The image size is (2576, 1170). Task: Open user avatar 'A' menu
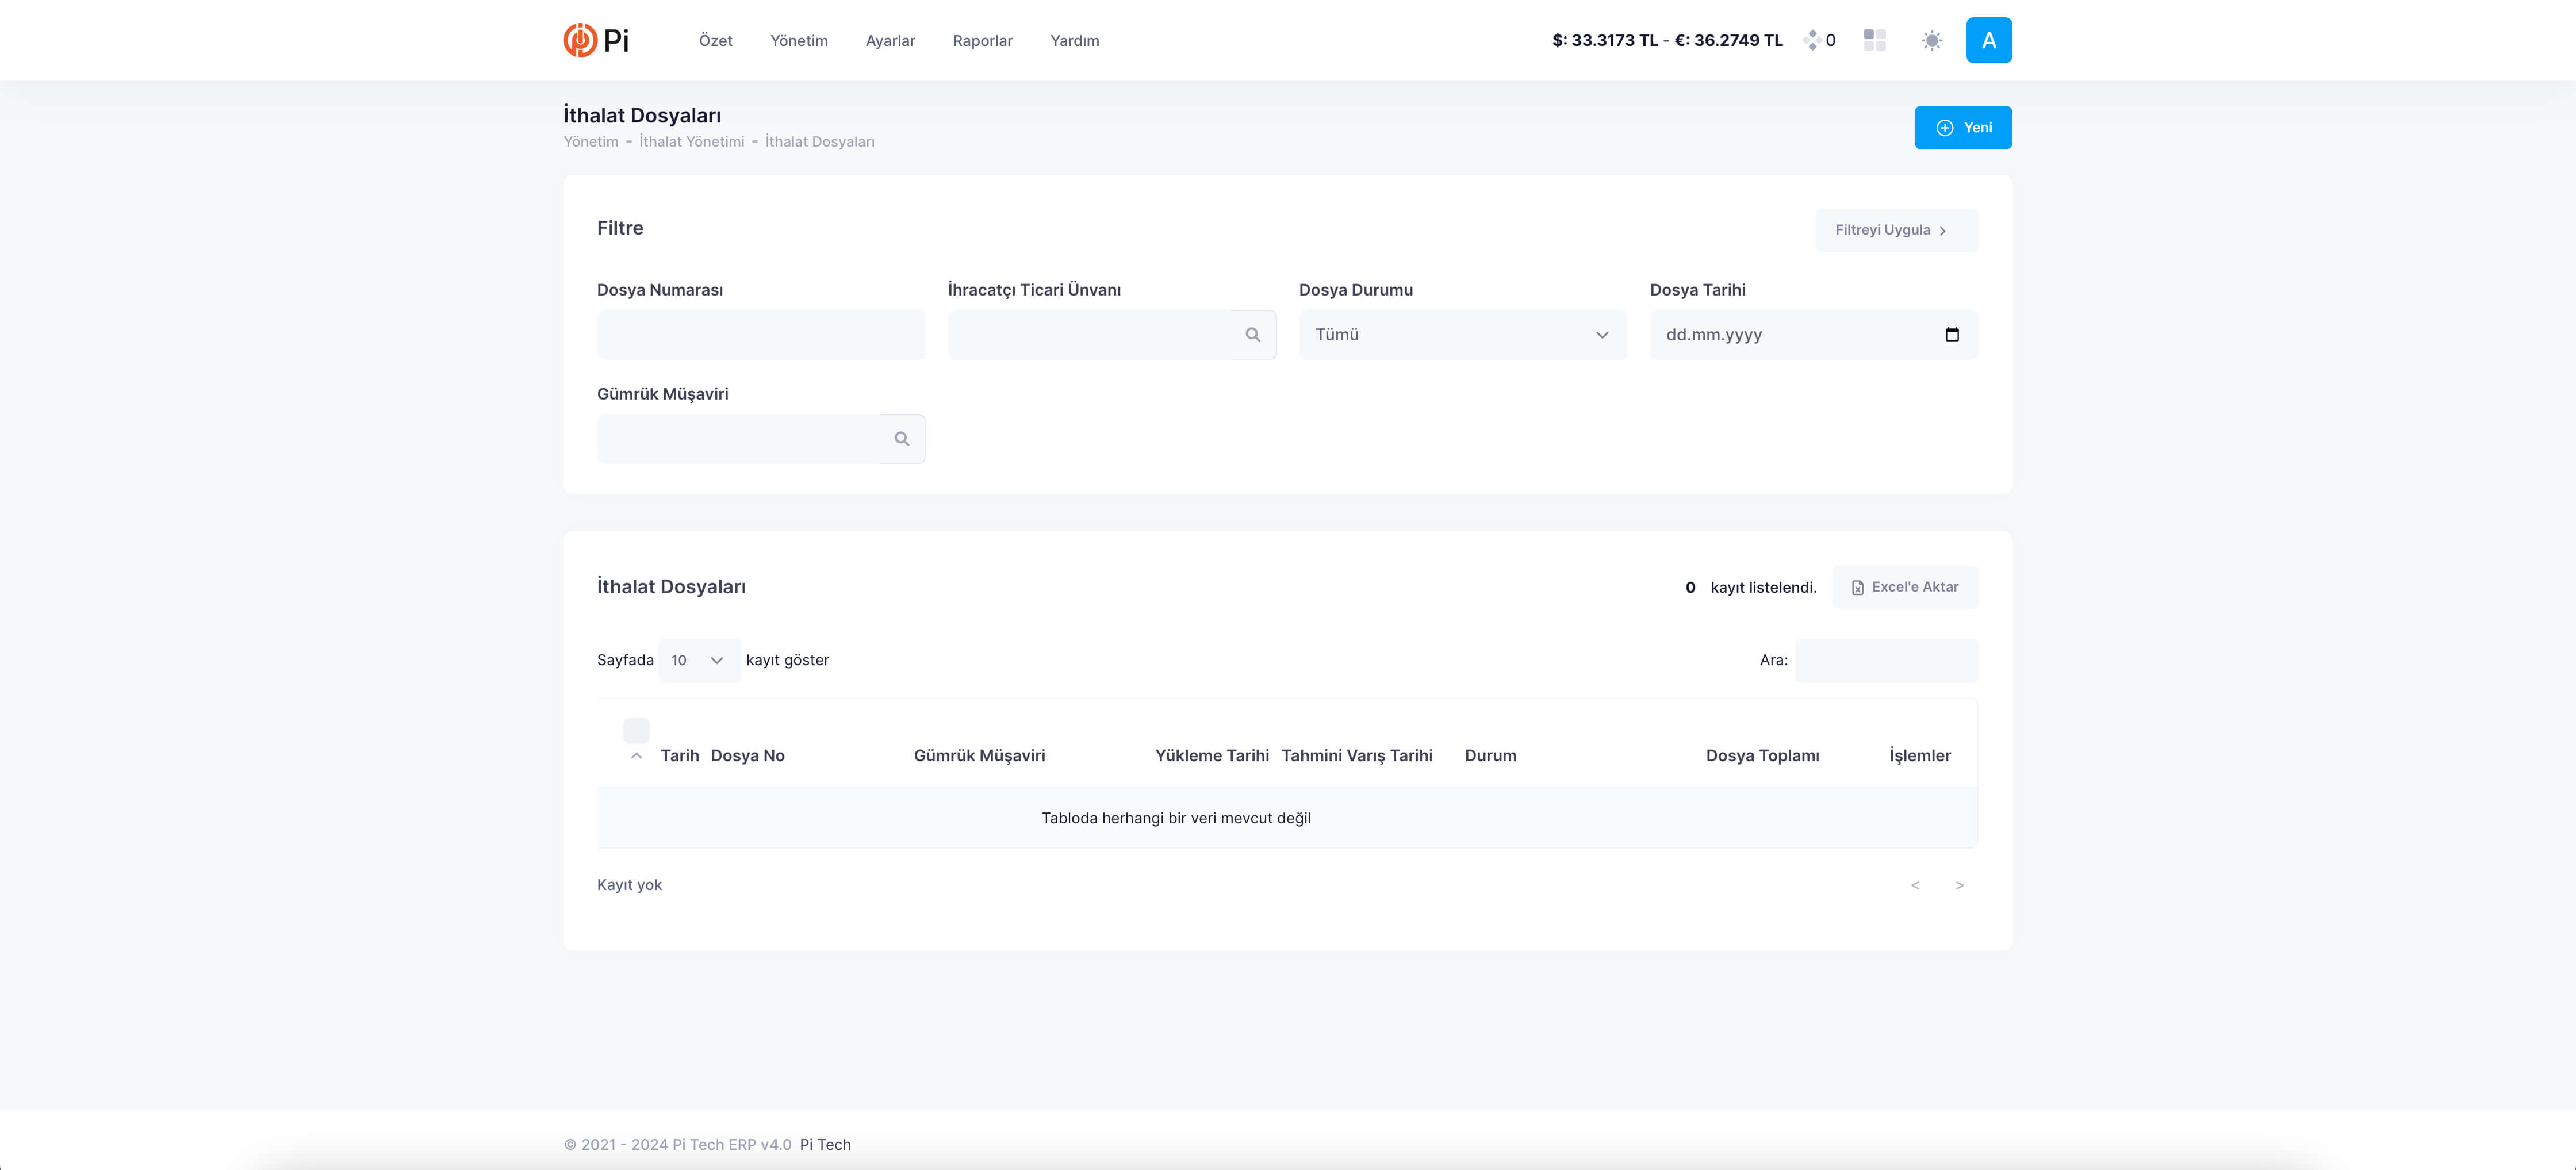1988,40
